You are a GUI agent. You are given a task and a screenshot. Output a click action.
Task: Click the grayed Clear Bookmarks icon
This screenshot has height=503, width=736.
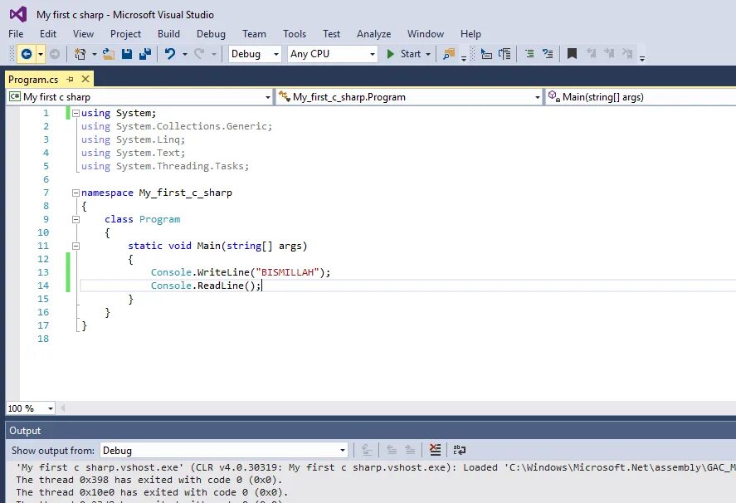point(627,53)
